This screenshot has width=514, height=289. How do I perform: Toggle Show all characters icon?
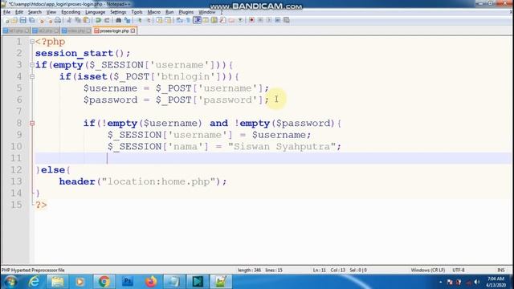pyautogui.click(x=188, y=20)
